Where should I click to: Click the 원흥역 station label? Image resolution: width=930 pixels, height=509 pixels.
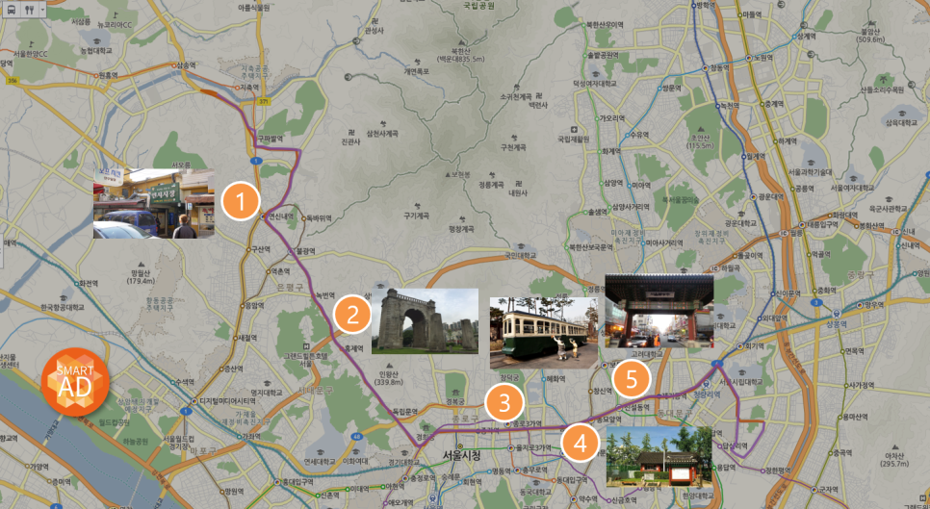[x=108, y=75]
